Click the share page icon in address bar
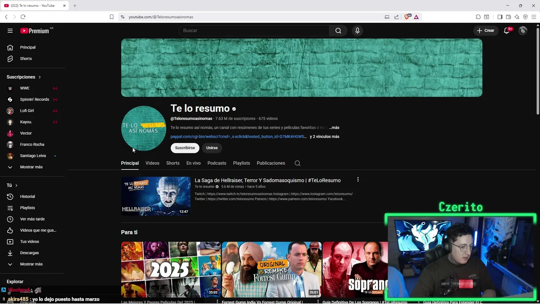 (397, 17)
